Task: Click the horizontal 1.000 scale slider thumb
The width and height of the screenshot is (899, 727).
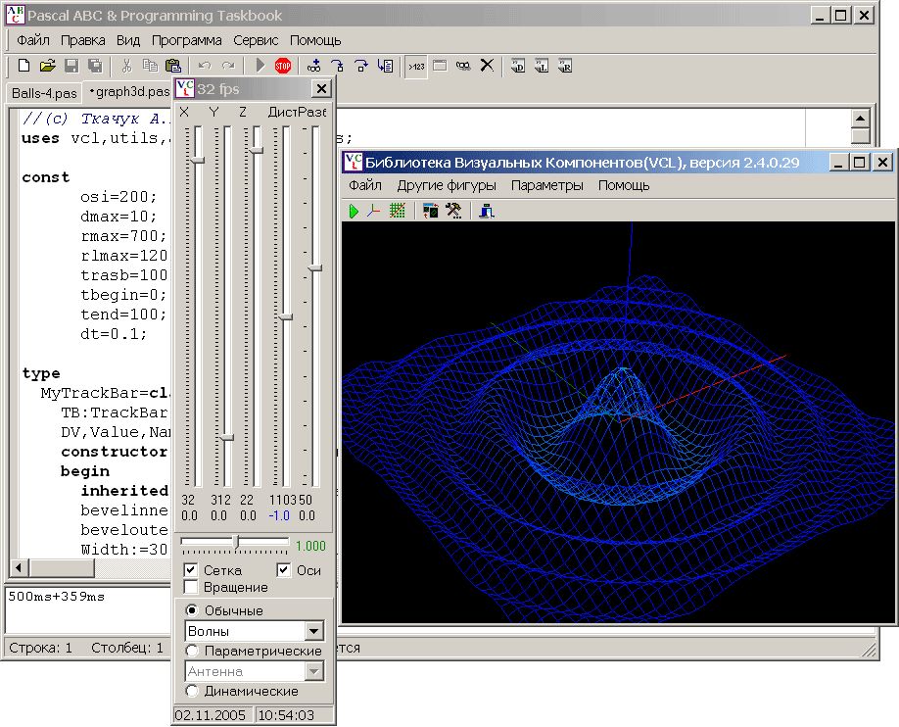Action: click(236, 541)
